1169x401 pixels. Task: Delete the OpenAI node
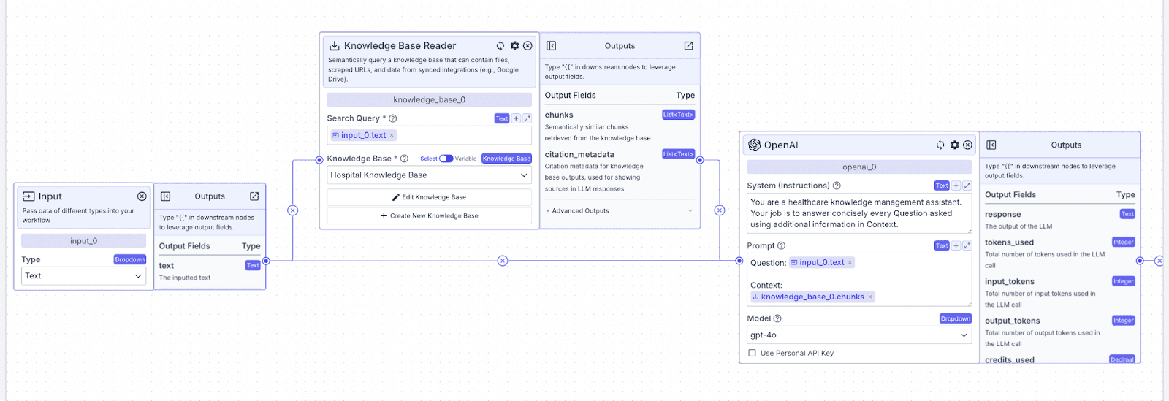967,145
